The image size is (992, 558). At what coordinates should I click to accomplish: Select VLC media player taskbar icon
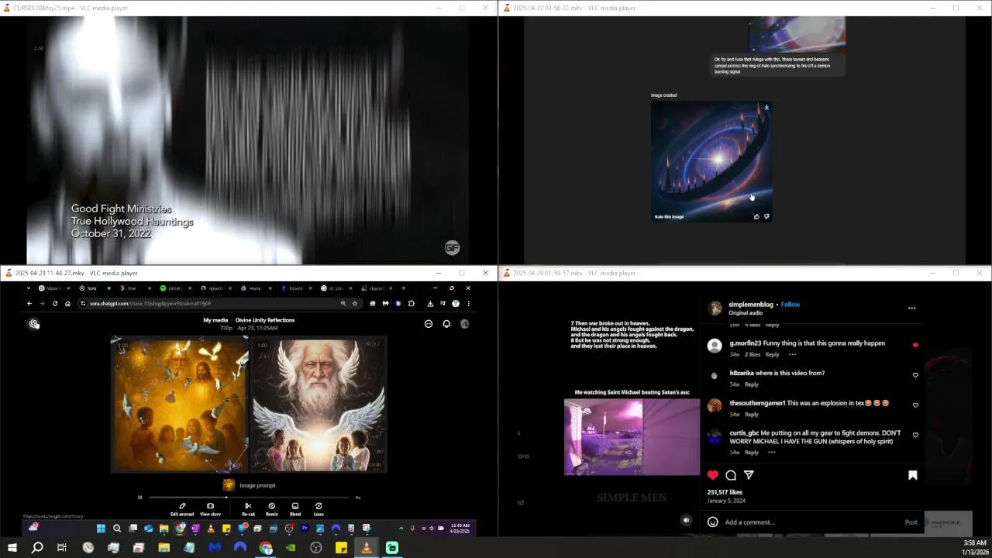(x=367, y=548)
